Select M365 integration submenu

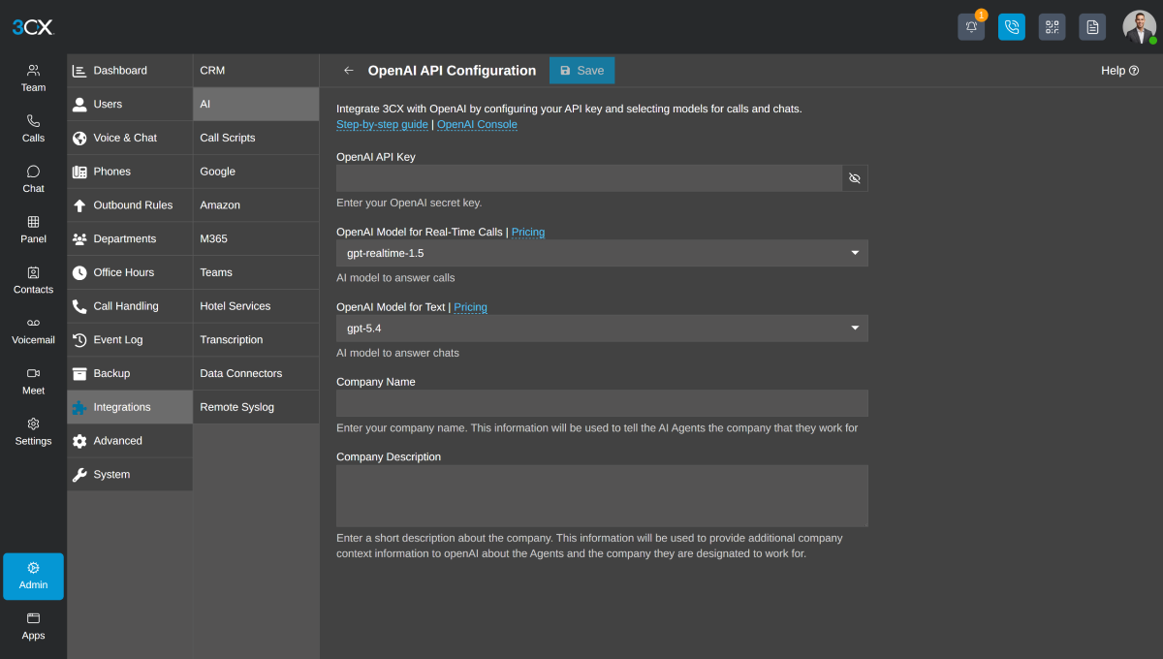pos(256,238)
